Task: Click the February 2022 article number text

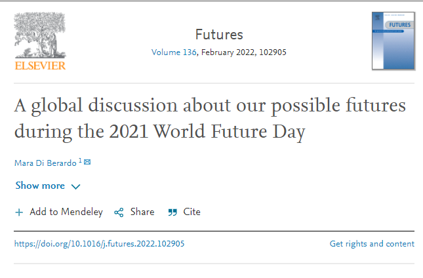Action: point(246,52)
